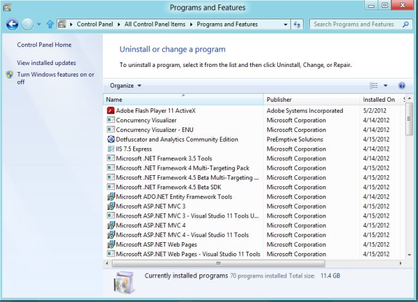This screenshot has height=302, width=418.
Task: Select .NET Framework 3.5 Tools icon
Action: [111, 158]
